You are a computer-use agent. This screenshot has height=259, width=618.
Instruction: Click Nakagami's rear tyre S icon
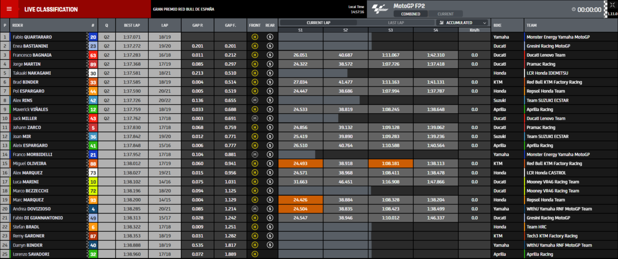point(270,73)
